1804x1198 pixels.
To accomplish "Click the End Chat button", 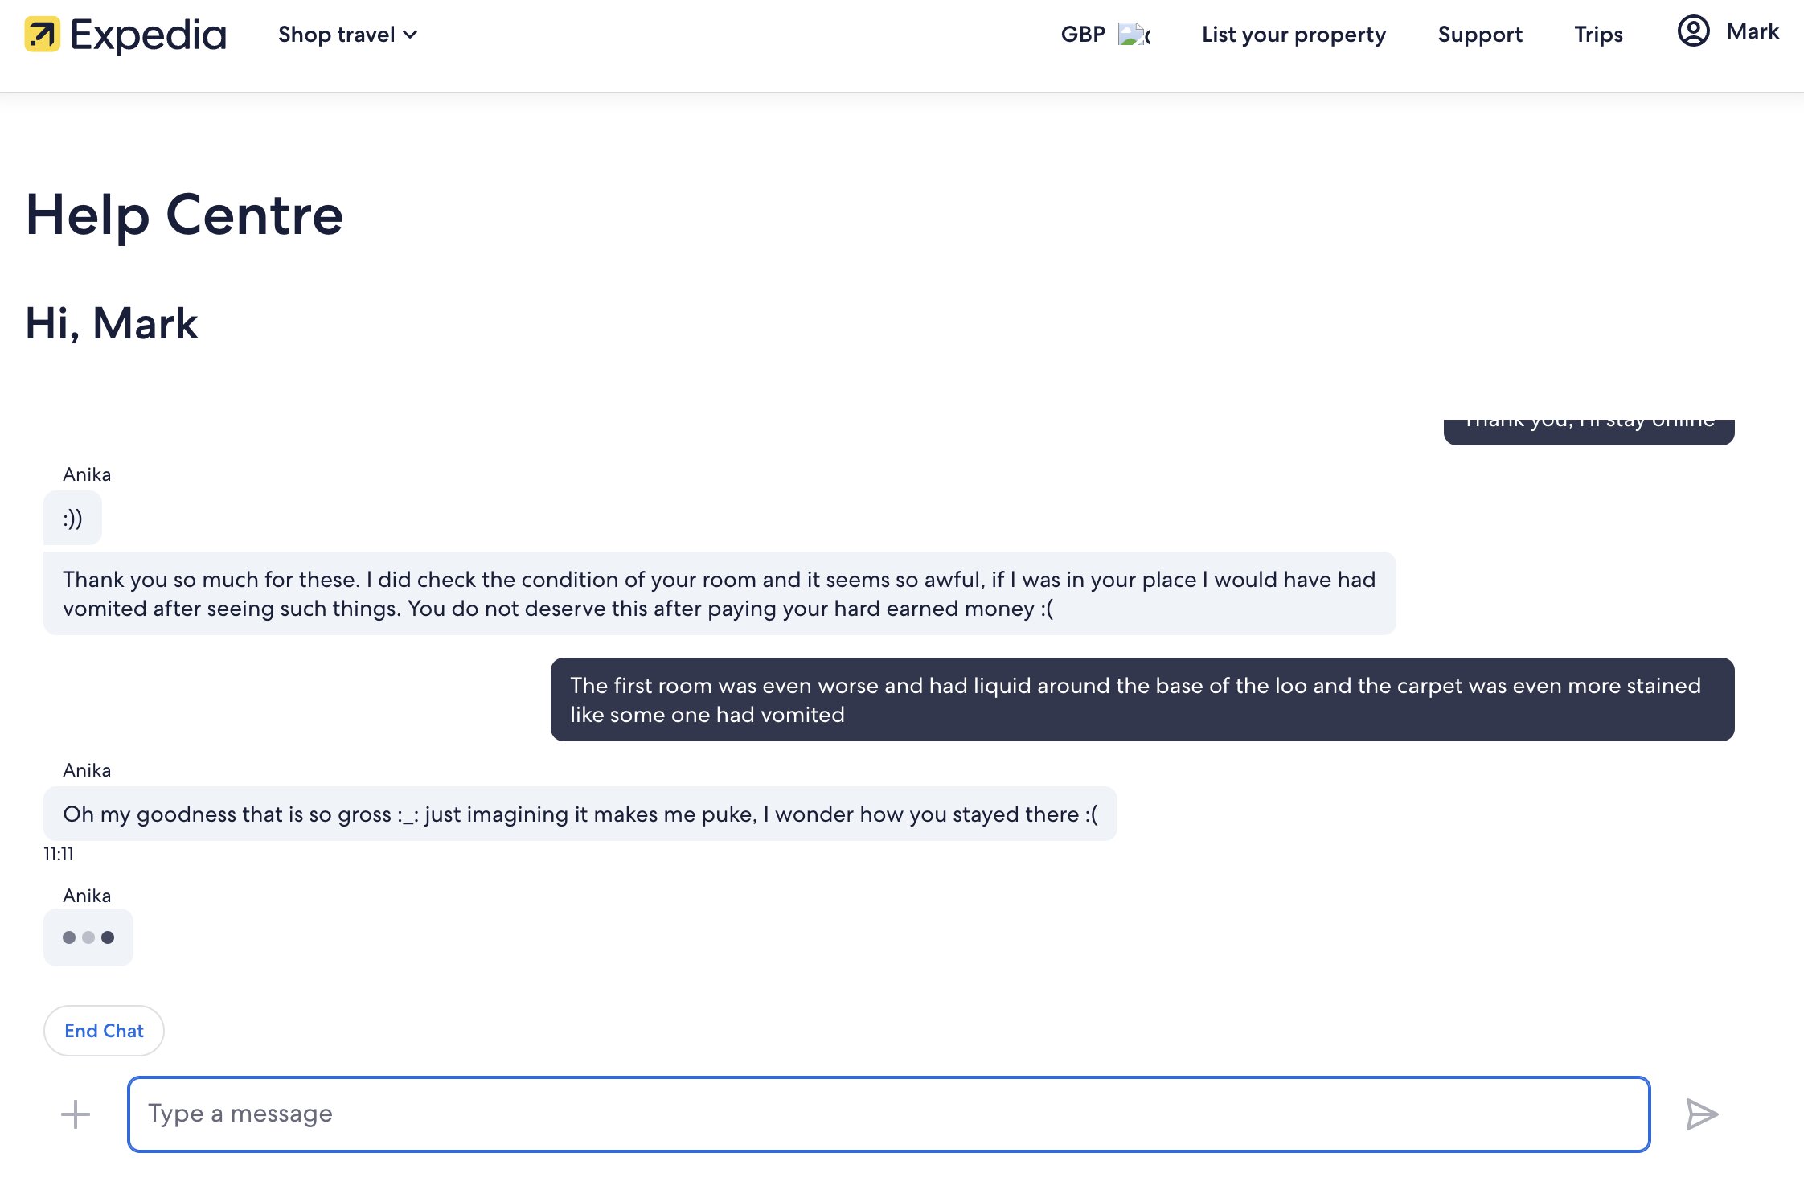I will 104,1031.
